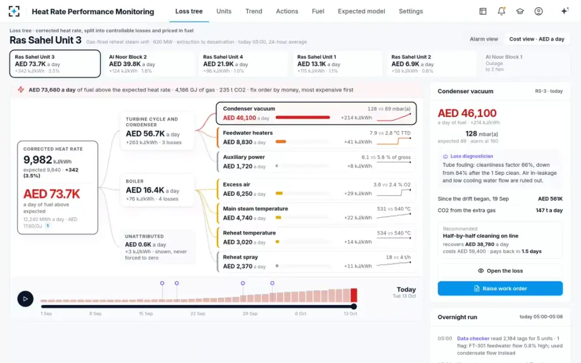This screenshot has height=363, width=581.
Task: Click the latest event marker on the timeline
Action: pos(272,283)
